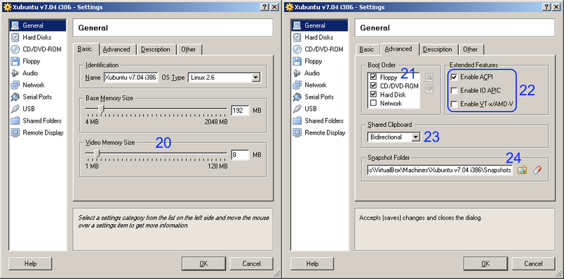564x279 pixels.
Task: Switch to Other tab in left window
Action: [x=188, y=49]
